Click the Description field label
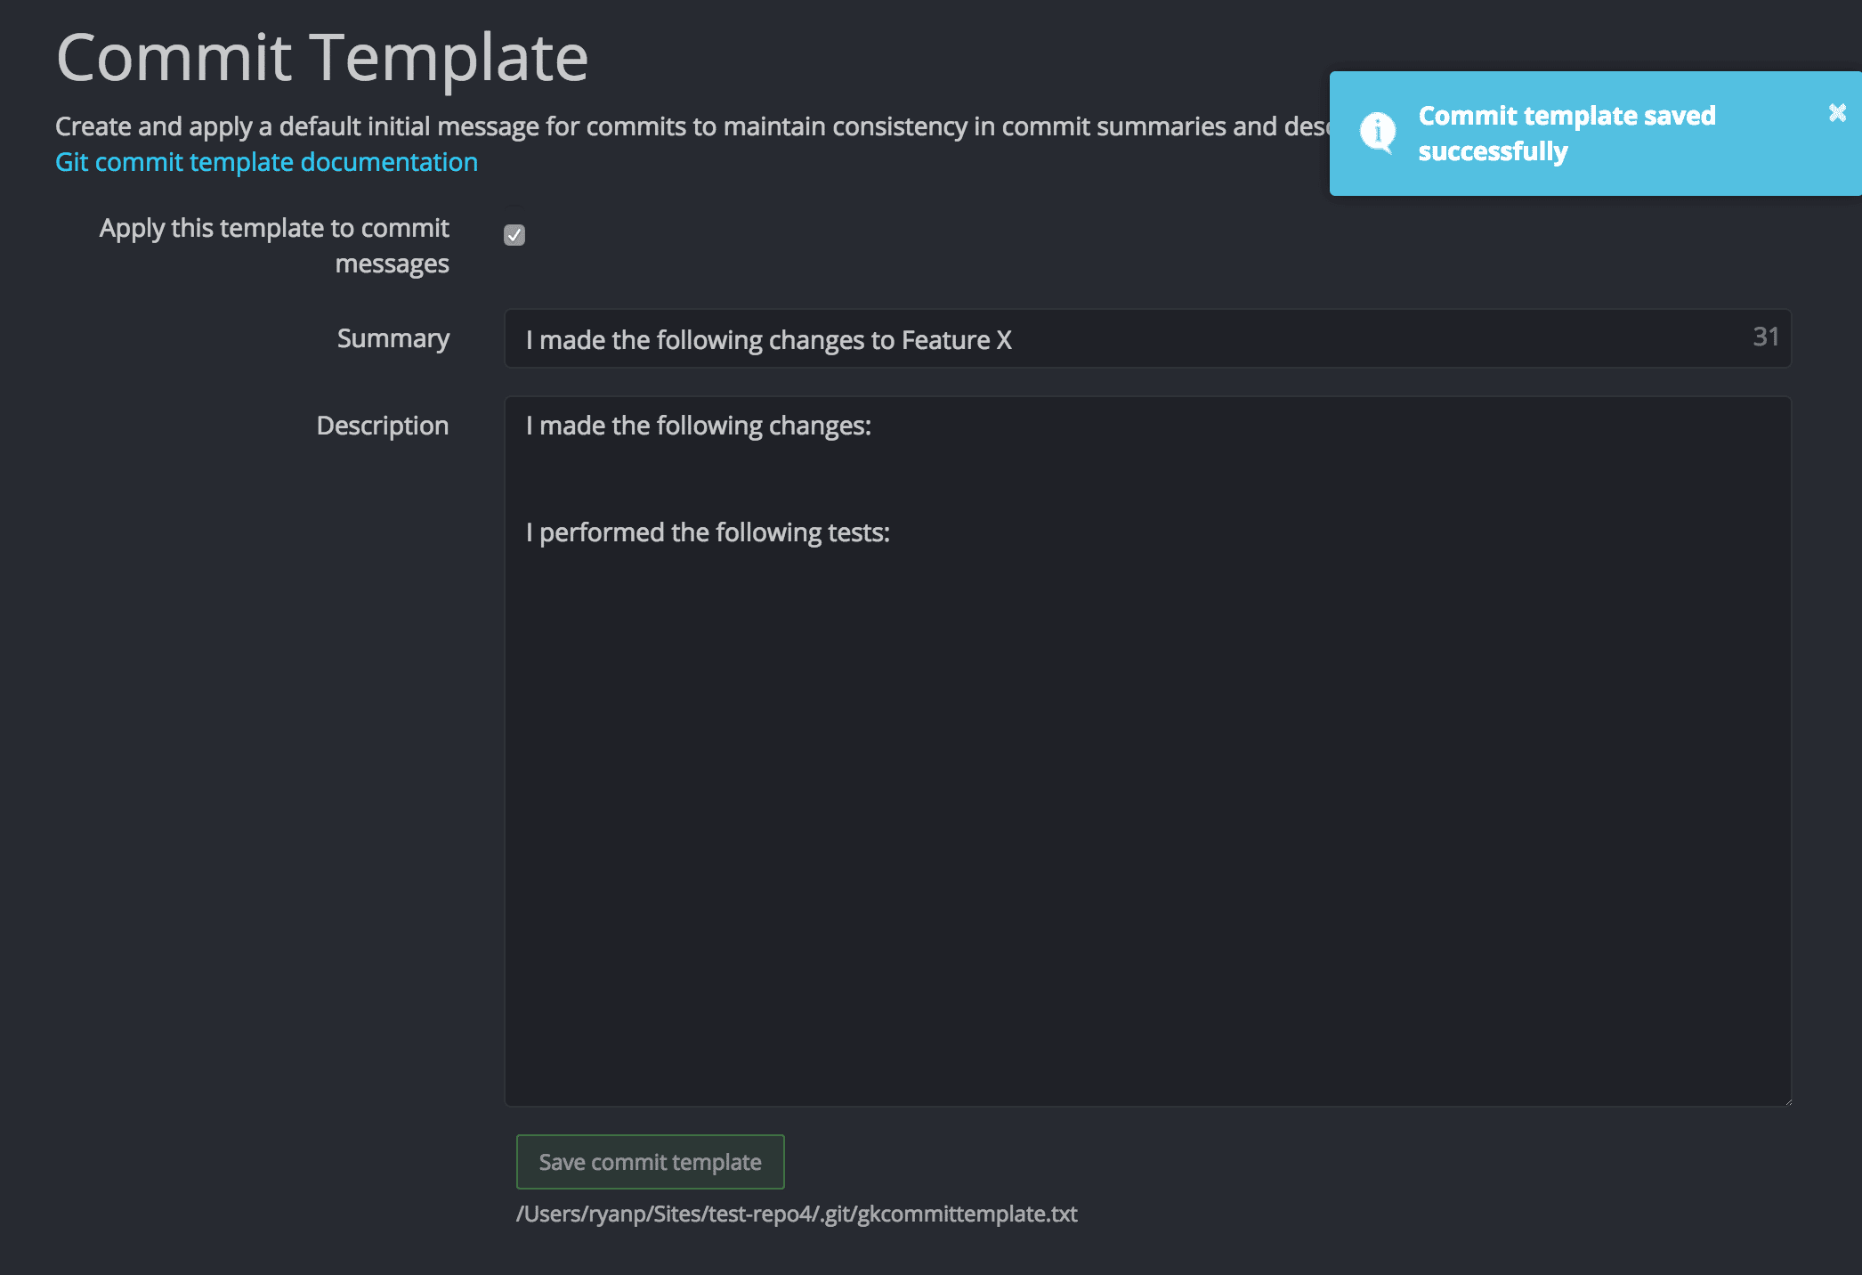 (382, 426)
